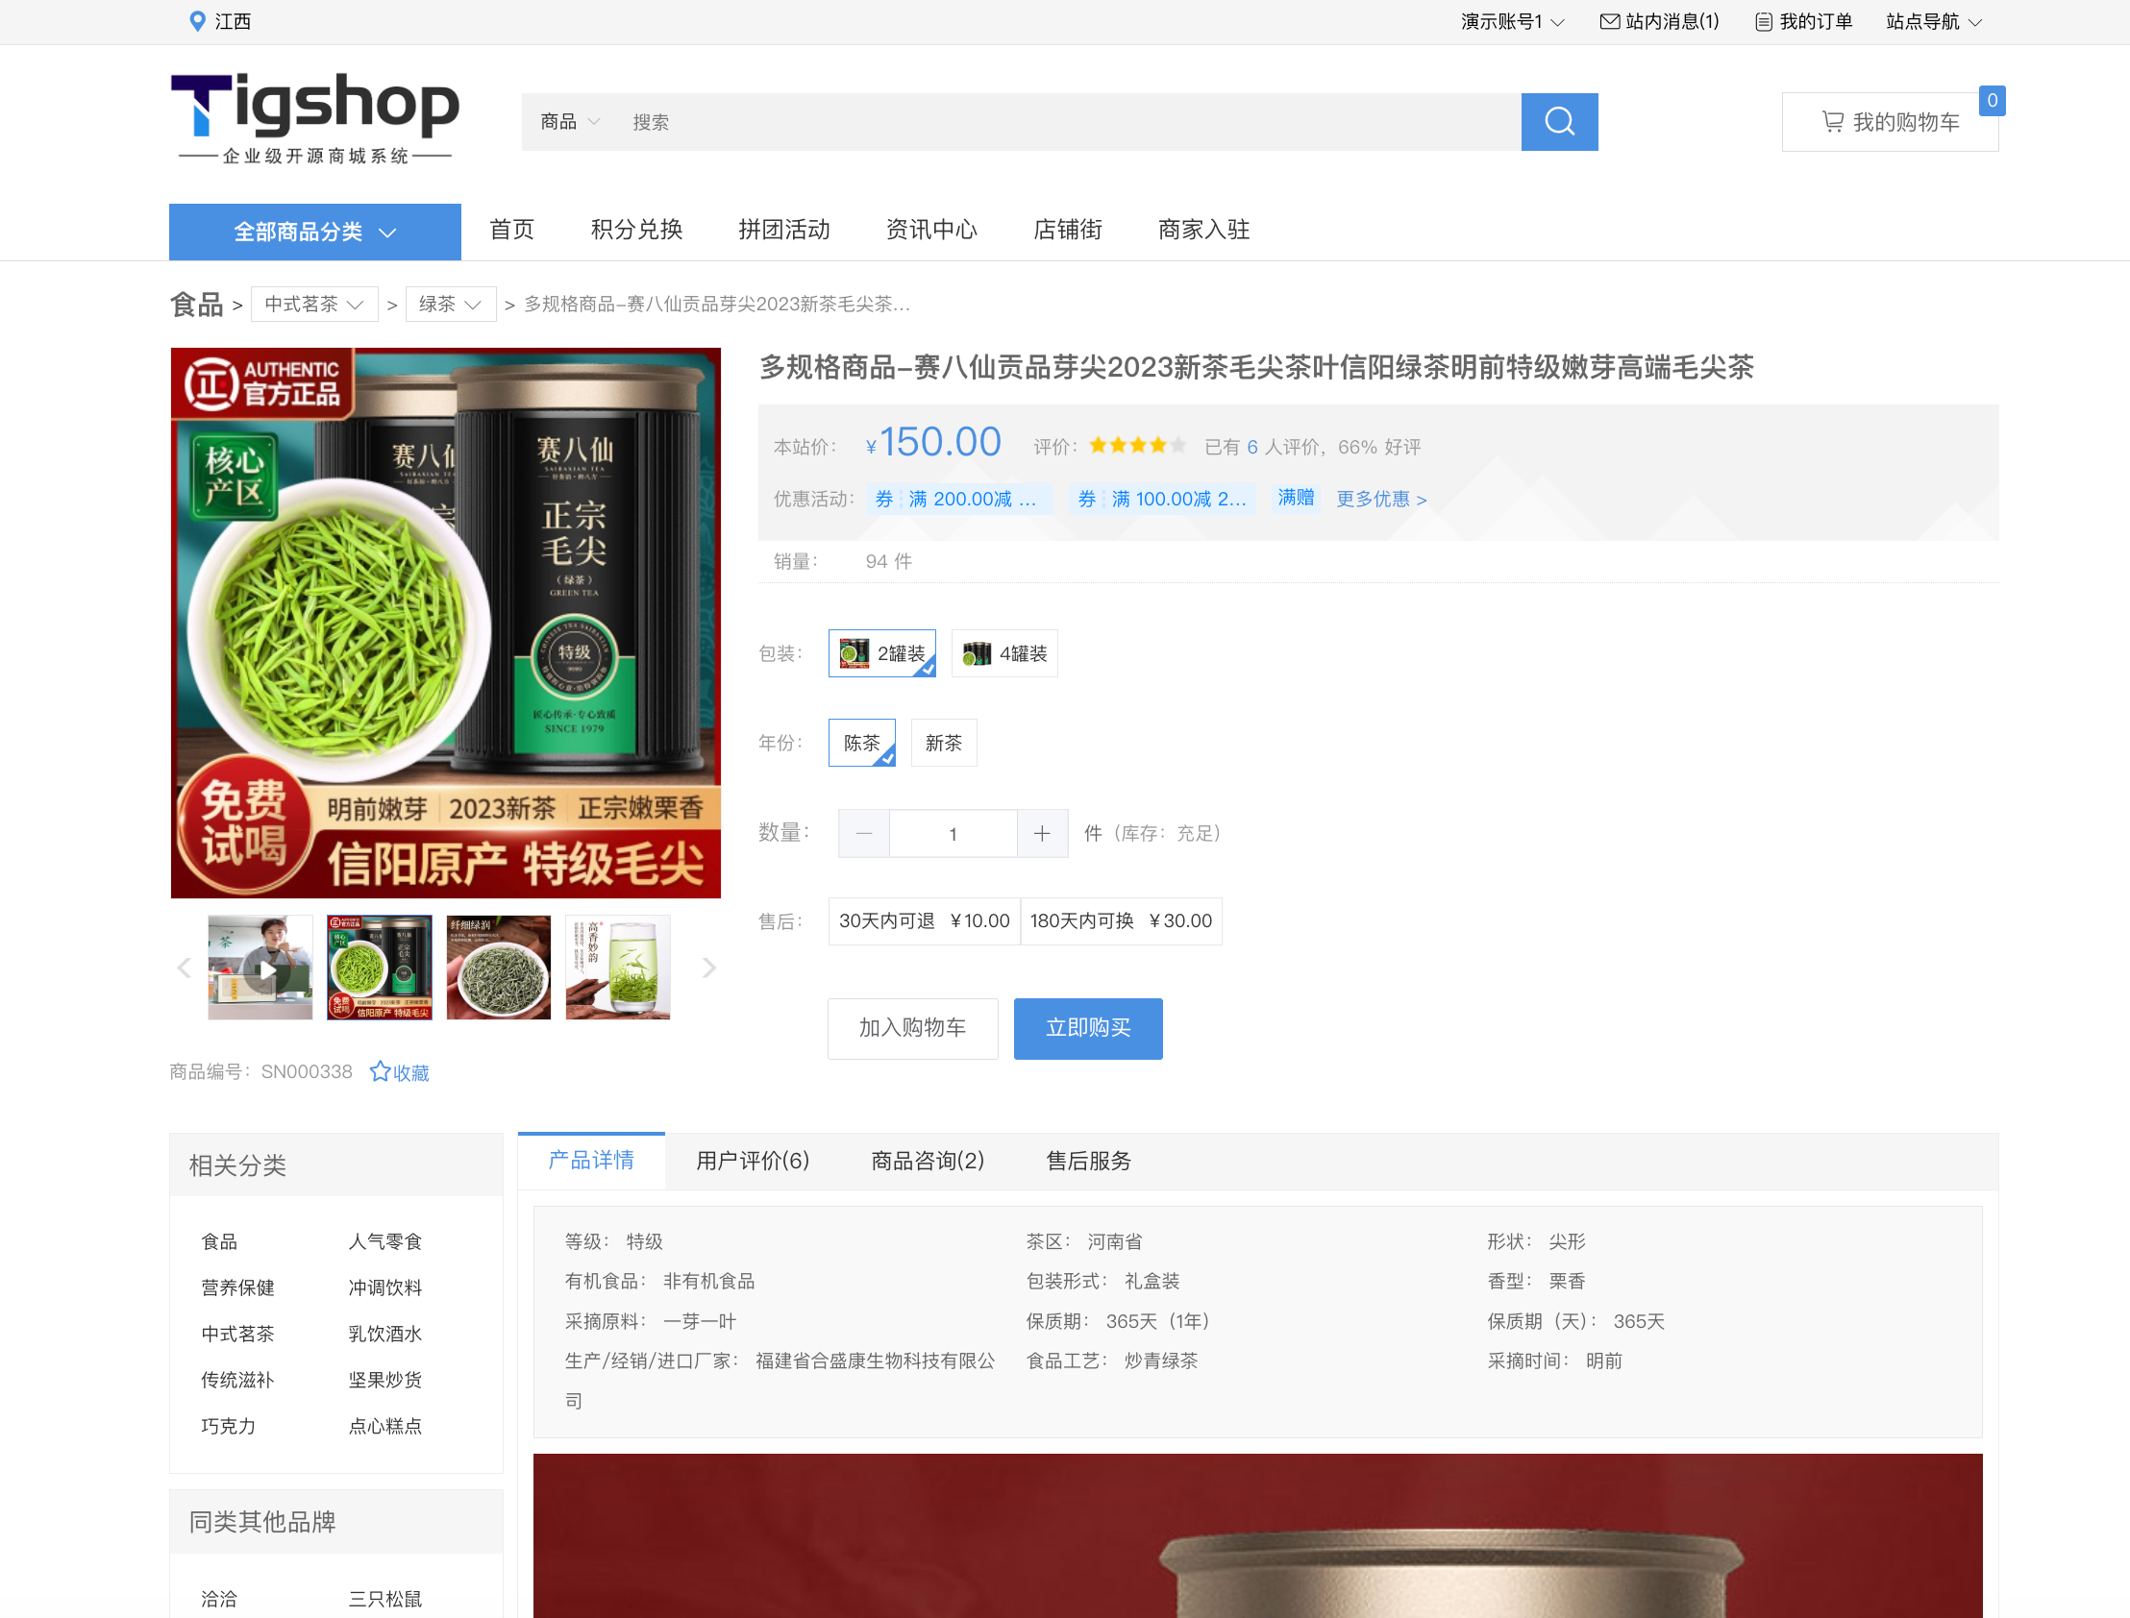This screenshot has height=1618, width=2130.
Task: Open the 三只松鼠 brand link
Action: click(x=385, y=1599)
